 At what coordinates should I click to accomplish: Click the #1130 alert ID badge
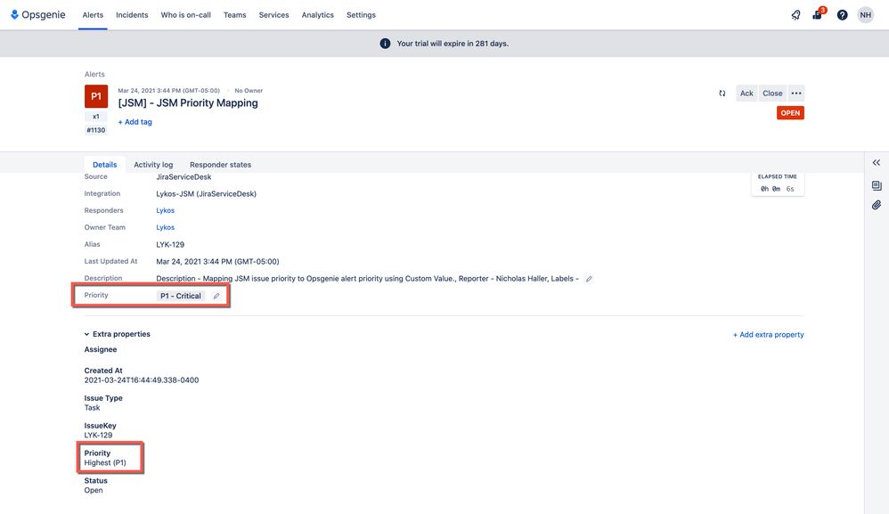pos(96,130)
